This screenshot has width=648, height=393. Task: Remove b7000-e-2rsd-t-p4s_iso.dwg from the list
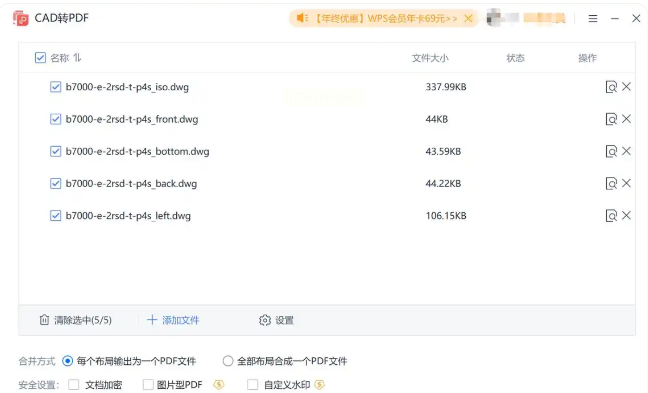626,87
